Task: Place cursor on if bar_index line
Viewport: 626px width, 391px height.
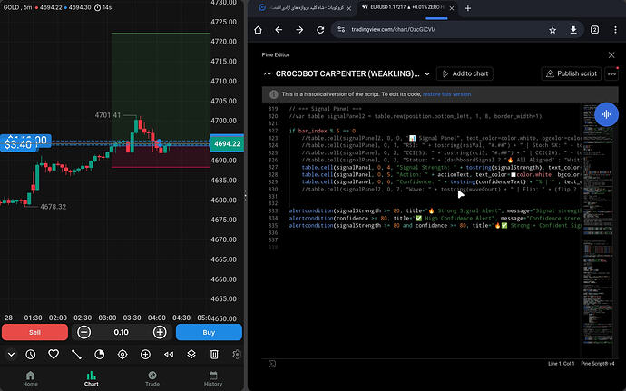Action: click(x=322, y=131)
